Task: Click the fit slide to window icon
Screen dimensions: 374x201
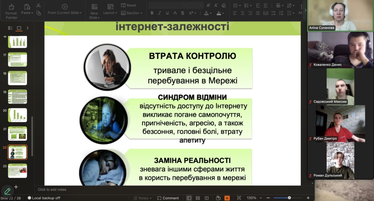Action: coord(239,198)
